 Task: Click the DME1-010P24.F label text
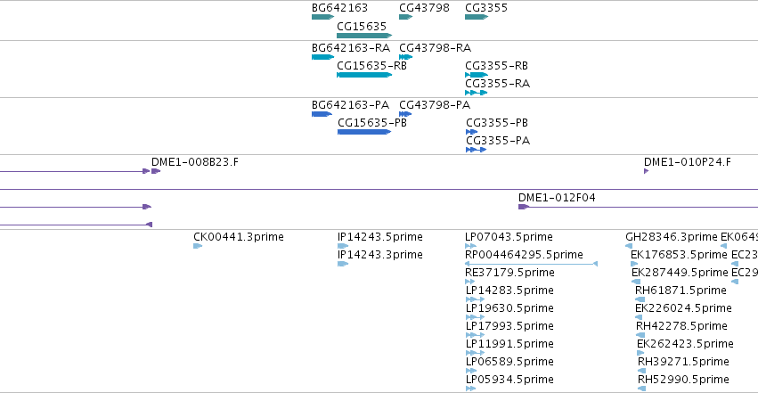[688, 162]
